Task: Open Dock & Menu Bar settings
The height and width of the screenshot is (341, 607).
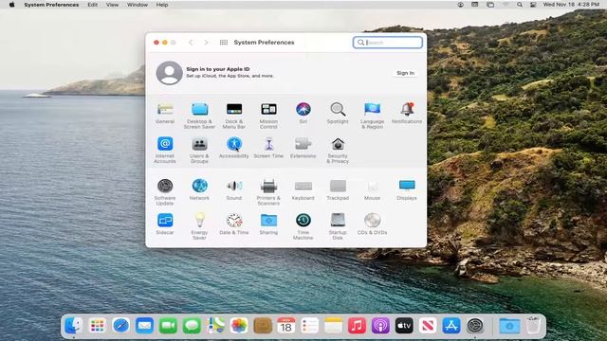Action: pyautogui.click(x=234, y=116)
